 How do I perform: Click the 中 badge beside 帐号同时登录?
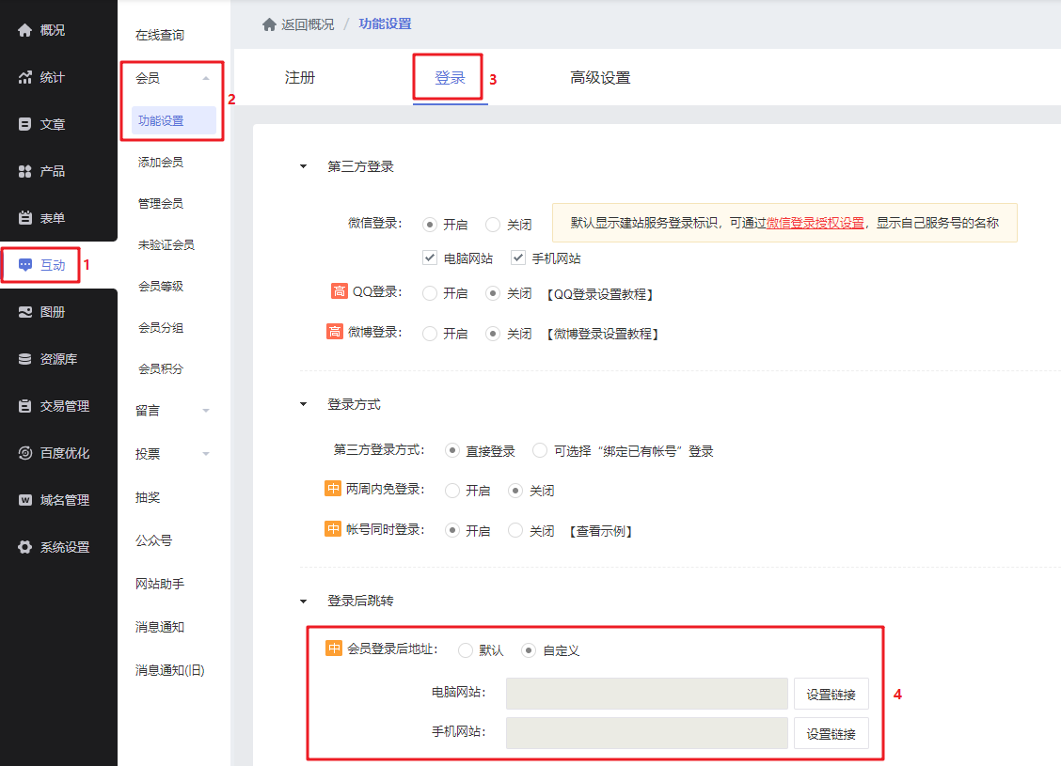point(333,529)
